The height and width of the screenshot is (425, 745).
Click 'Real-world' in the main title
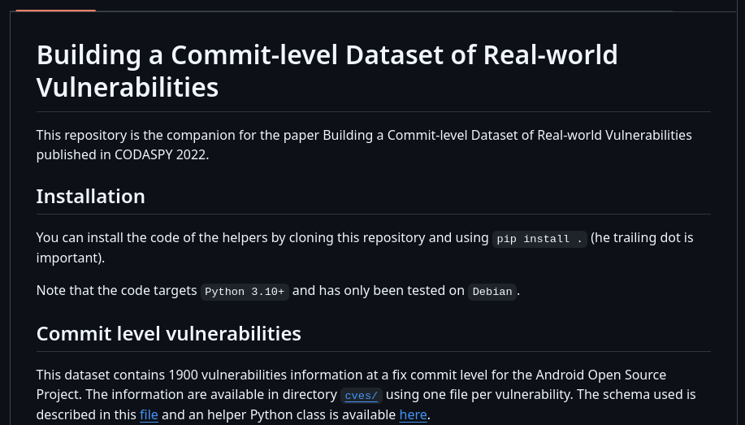pos(551,55)
